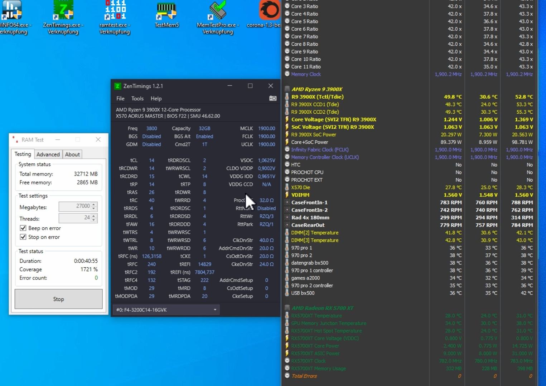Open the Help menu in ZenTimings

(x=156, y=98)
